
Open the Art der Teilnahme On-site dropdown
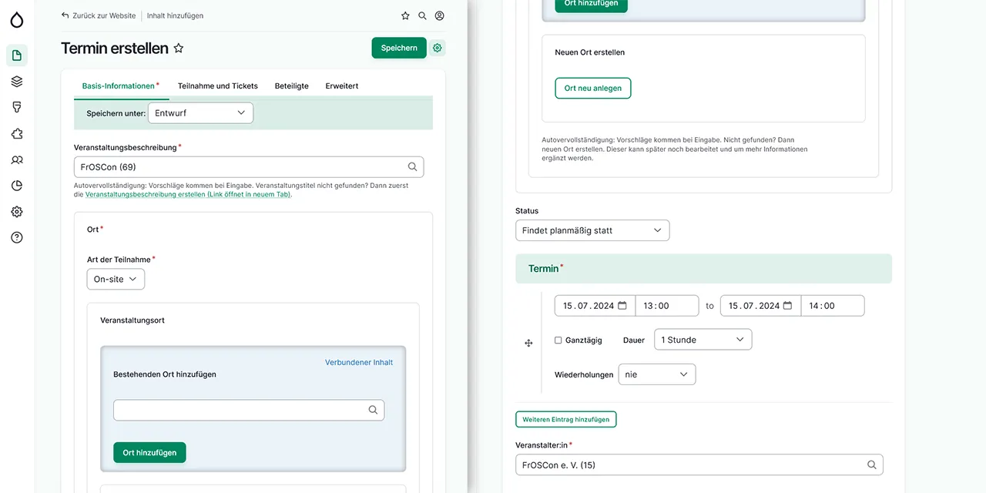pos(116,279)
